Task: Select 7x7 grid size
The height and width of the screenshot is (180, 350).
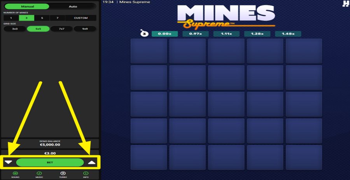Action: pos(61,29)
